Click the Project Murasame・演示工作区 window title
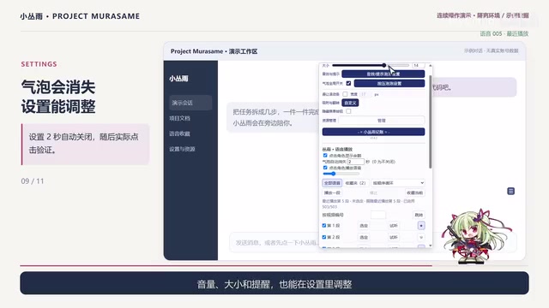 click(x=214, y=51)
